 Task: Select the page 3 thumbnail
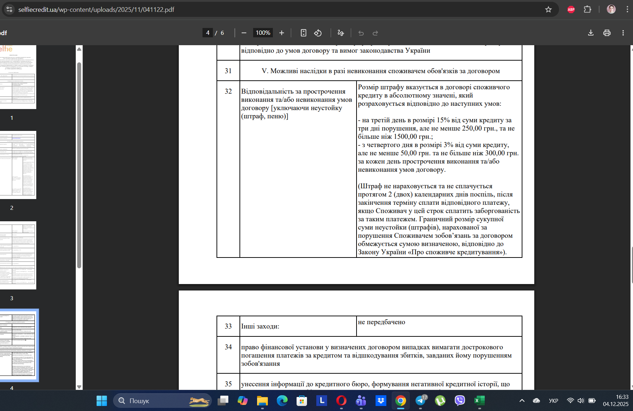coord(18,255)
